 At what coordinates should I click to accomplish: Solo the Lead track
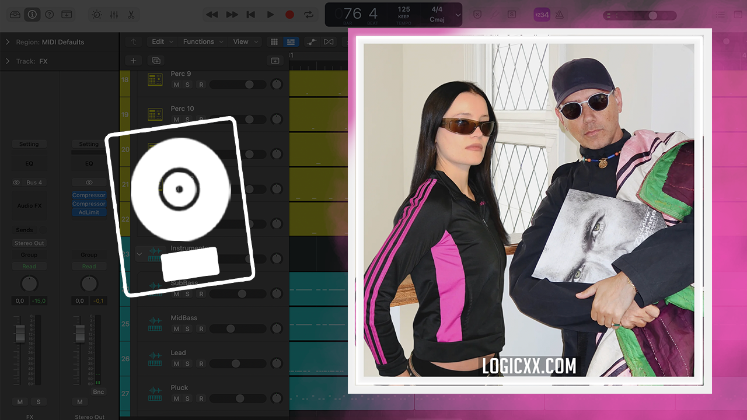(187, 364)
